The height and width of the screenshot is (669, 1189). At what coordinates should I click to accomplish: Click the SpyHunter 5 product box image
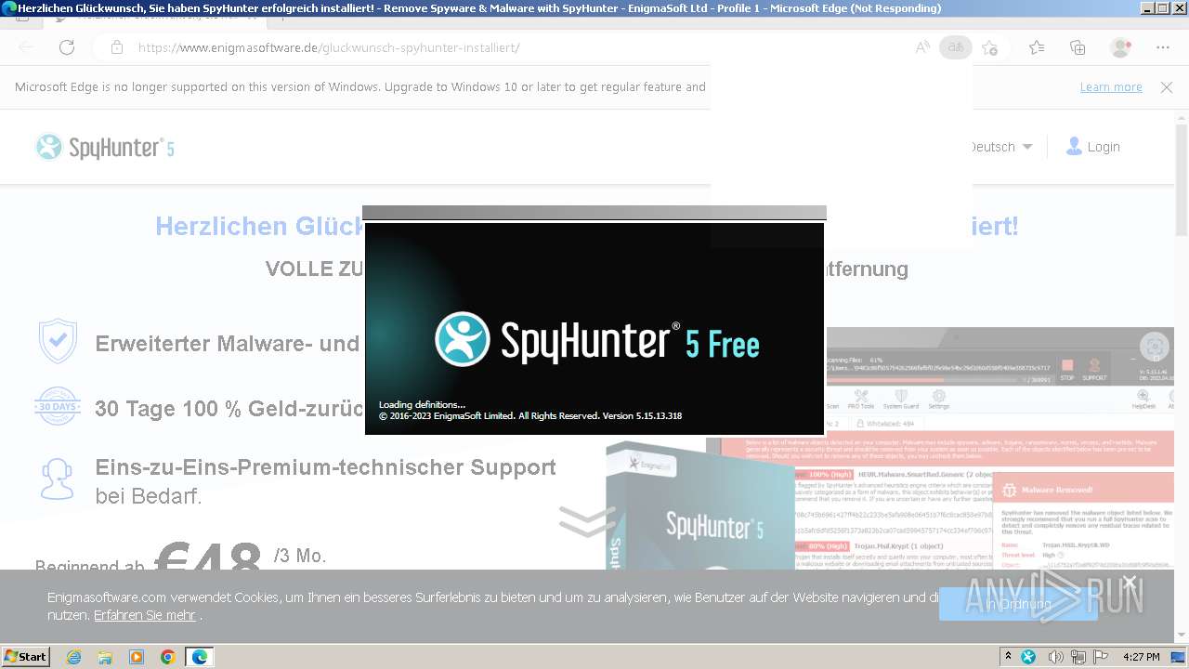pos(701,506)
